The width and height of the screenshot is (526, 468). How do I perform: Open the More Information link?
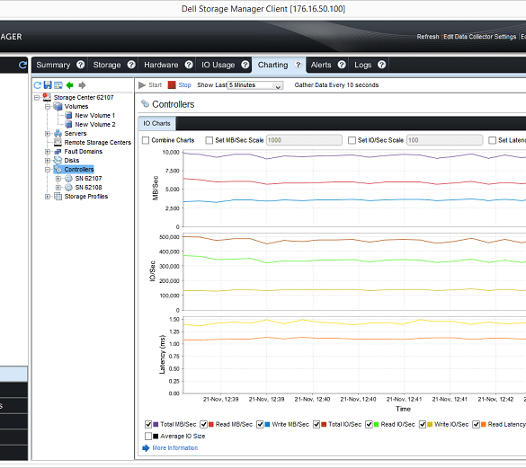[x=174, y=448]
